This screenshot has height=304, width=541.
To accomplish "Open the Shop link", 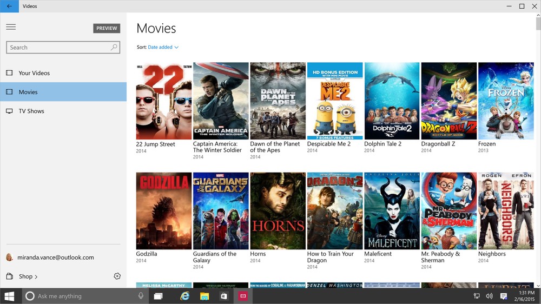I will point(28,276).
